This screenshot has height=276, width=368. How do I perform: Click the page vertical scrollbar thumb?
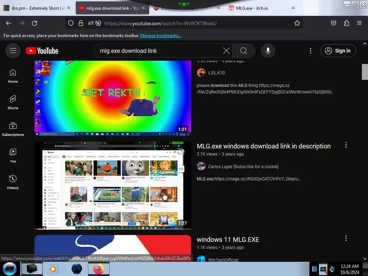(x=365, y=72)
